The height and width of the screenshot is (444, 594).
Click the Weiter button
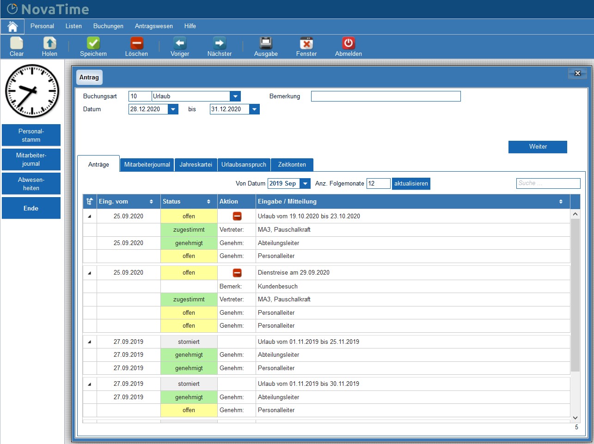[538, 147]
